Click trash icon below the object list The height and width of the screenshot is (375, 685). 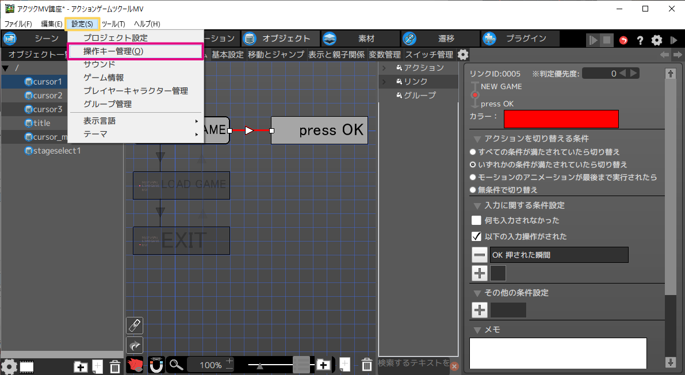coord(114,366)
